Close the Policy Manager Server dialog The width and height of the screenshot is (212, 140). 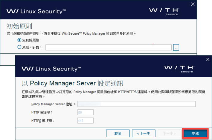coord(208,59)
